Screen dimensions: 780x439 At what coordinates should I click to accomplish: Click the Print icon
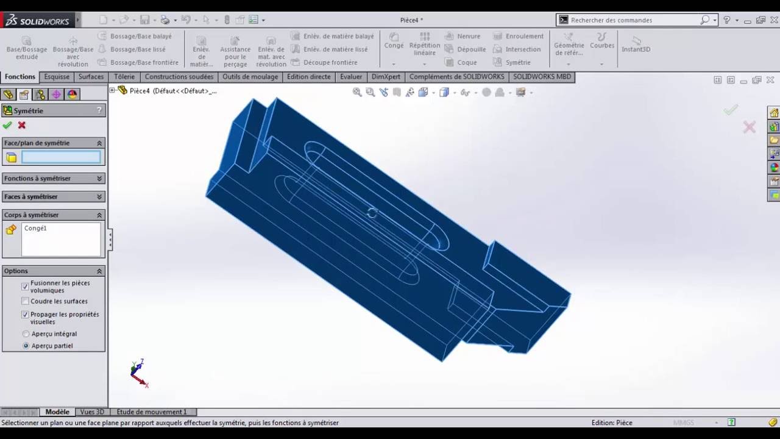(165, 20)
